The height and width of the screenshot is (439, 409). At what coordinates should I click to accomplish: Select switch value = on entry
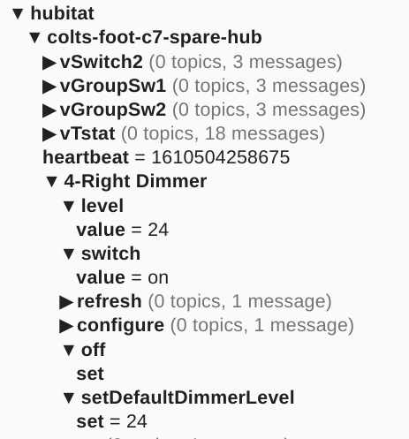[123, 277]
